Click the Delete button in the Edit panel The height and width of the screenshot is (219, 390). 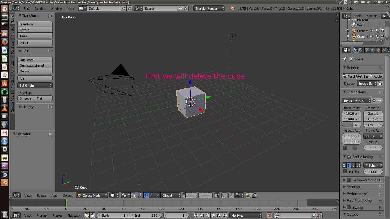tap(35, 71)
